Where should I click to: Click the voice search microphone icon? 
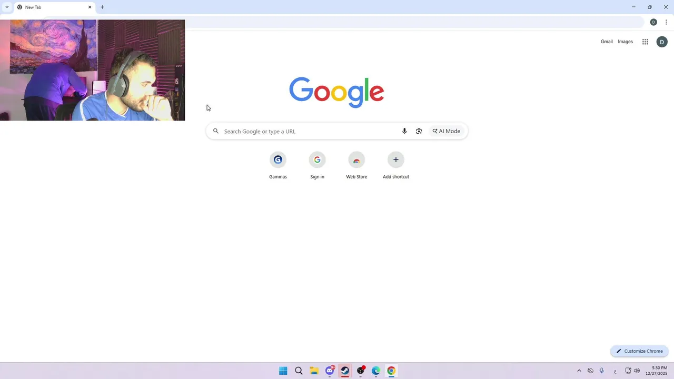coord(404,131)
